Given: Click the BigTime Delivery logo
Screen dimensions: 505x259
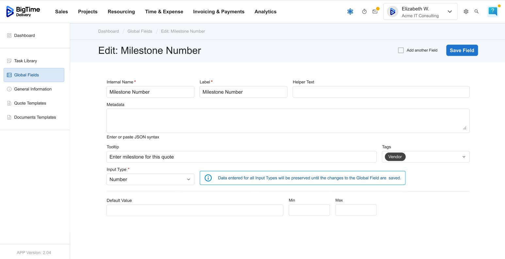Looking at the screenshot, I should click(x=23, y=11).
